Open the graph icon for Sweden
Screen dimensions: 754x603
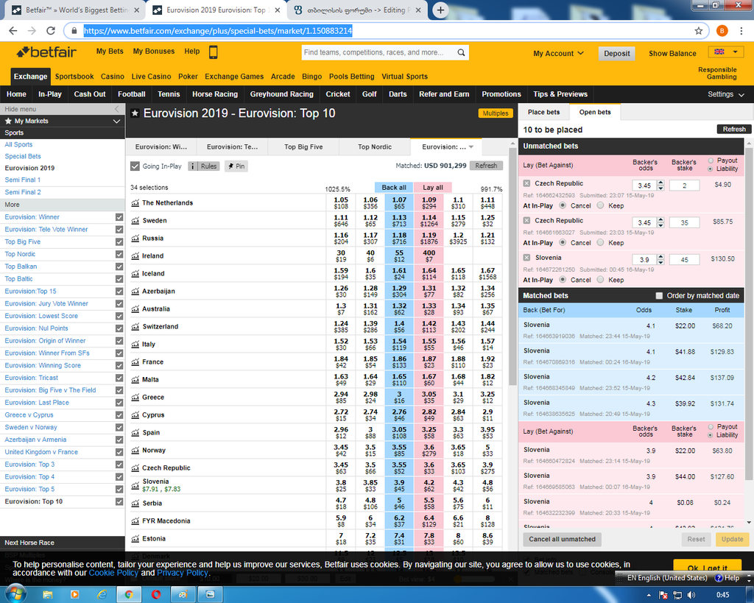pos(135,221)
